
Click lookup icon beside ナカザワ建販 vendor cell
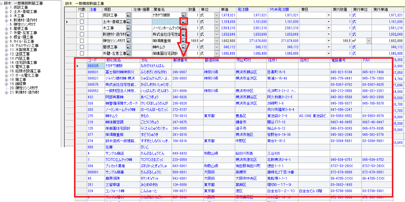(184, 15)
